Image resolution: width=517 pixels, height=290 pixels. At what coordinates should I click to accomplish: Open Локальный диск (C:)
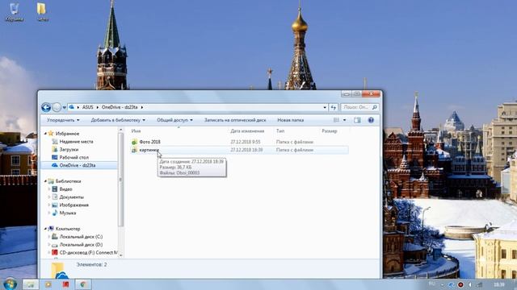pyautogui.click(x=81, y=237)
